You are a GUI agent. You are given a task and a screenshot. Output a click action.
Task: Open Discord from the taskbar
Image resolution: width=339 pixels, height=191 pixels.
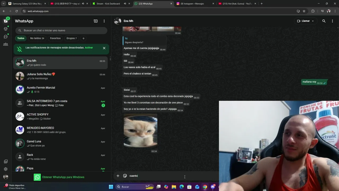point(213,187)
